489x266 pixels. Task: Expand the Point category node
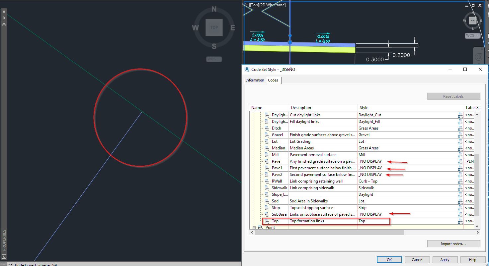(x=254, y=228)
